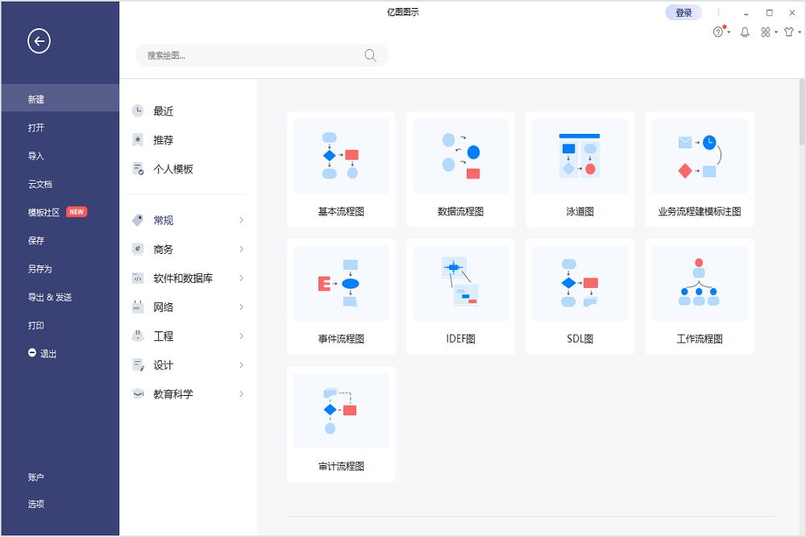Click the clock icon beside 最近

[x=138, y=110]
